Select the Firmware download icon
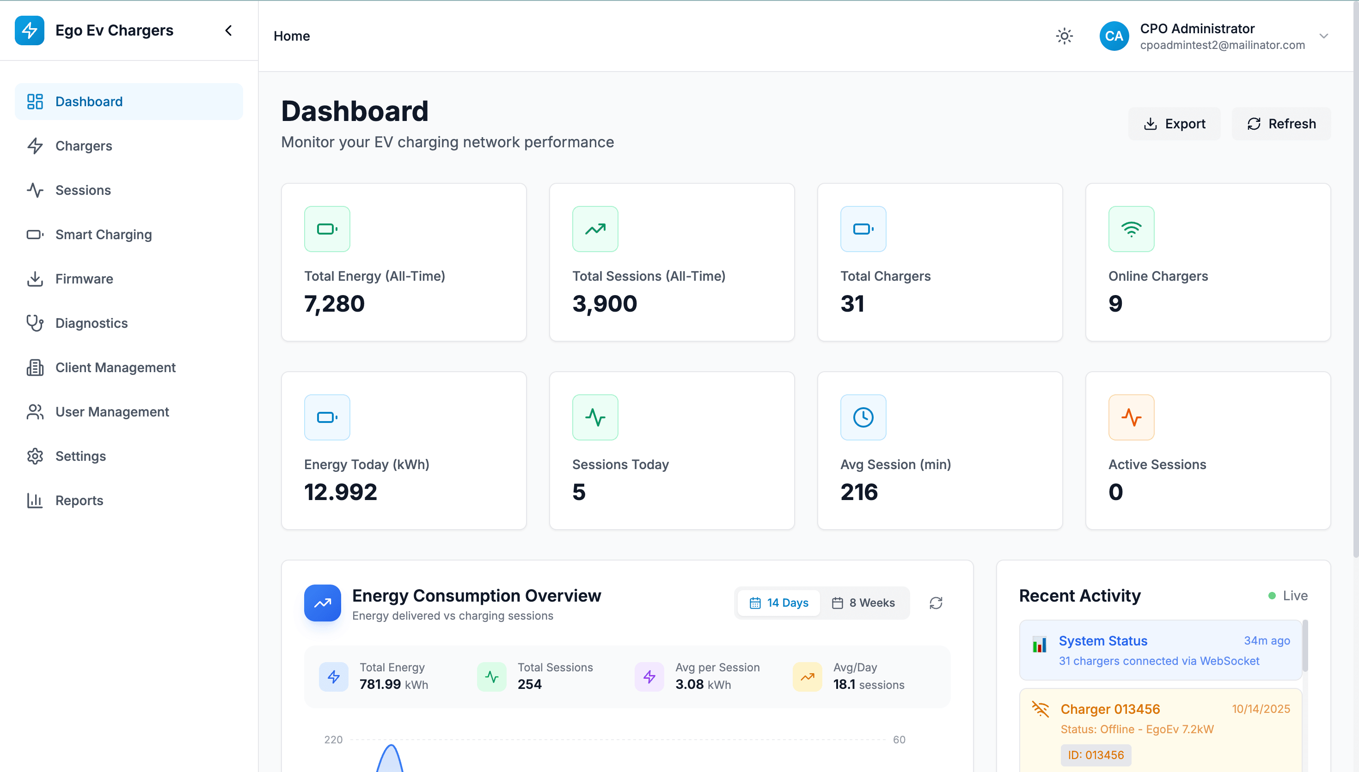 (x=35, y=278)
